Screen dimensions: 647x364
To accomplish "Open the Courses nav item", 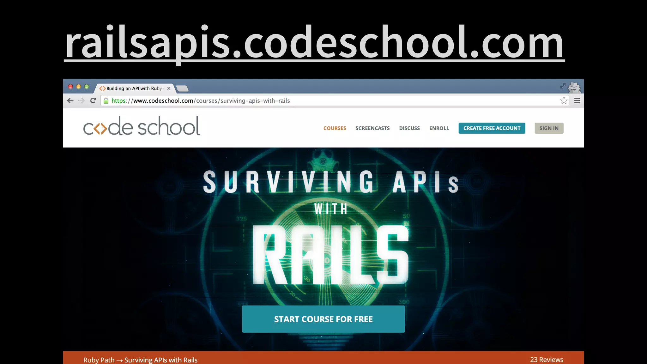I will click(x=335, y=128).
